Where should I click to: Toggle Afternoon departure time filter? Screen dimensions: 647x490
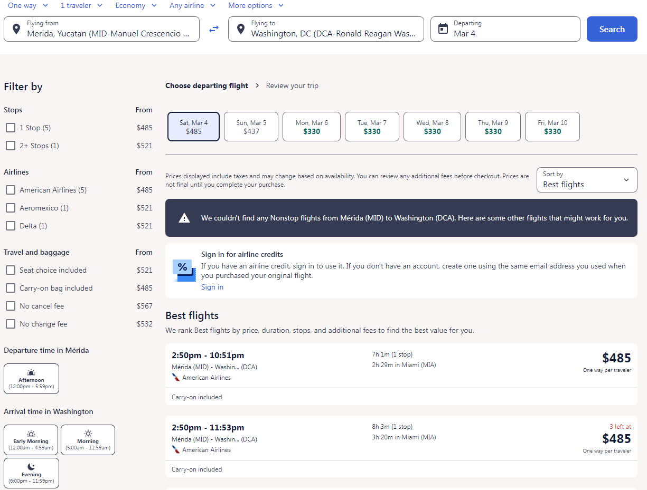coord(31,379)
